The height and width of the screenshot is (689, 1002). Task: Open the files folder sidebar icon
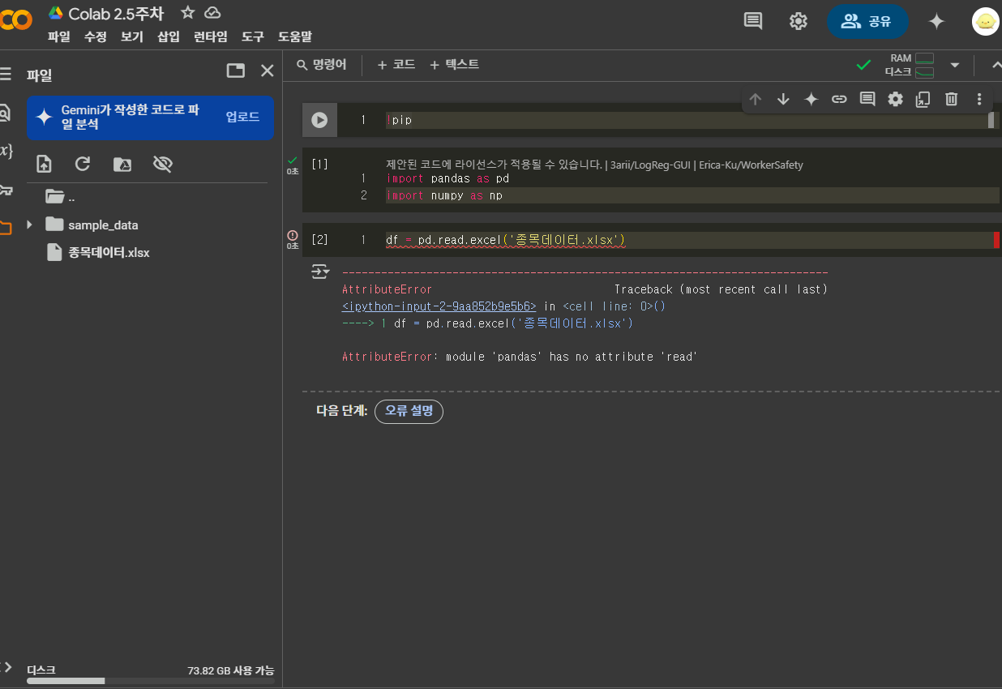(5, 228)
